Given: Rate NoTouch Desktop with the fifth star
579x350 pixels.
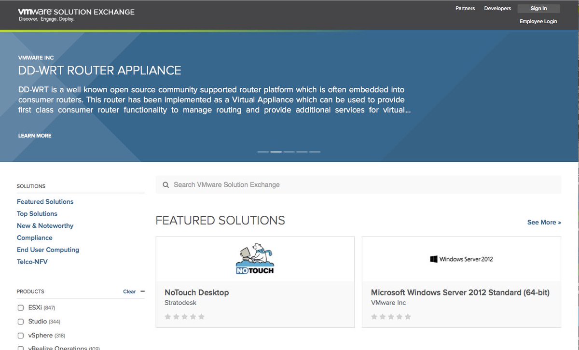Looking at the screenshot, I should pyautogui.click(x=201, y=317).
